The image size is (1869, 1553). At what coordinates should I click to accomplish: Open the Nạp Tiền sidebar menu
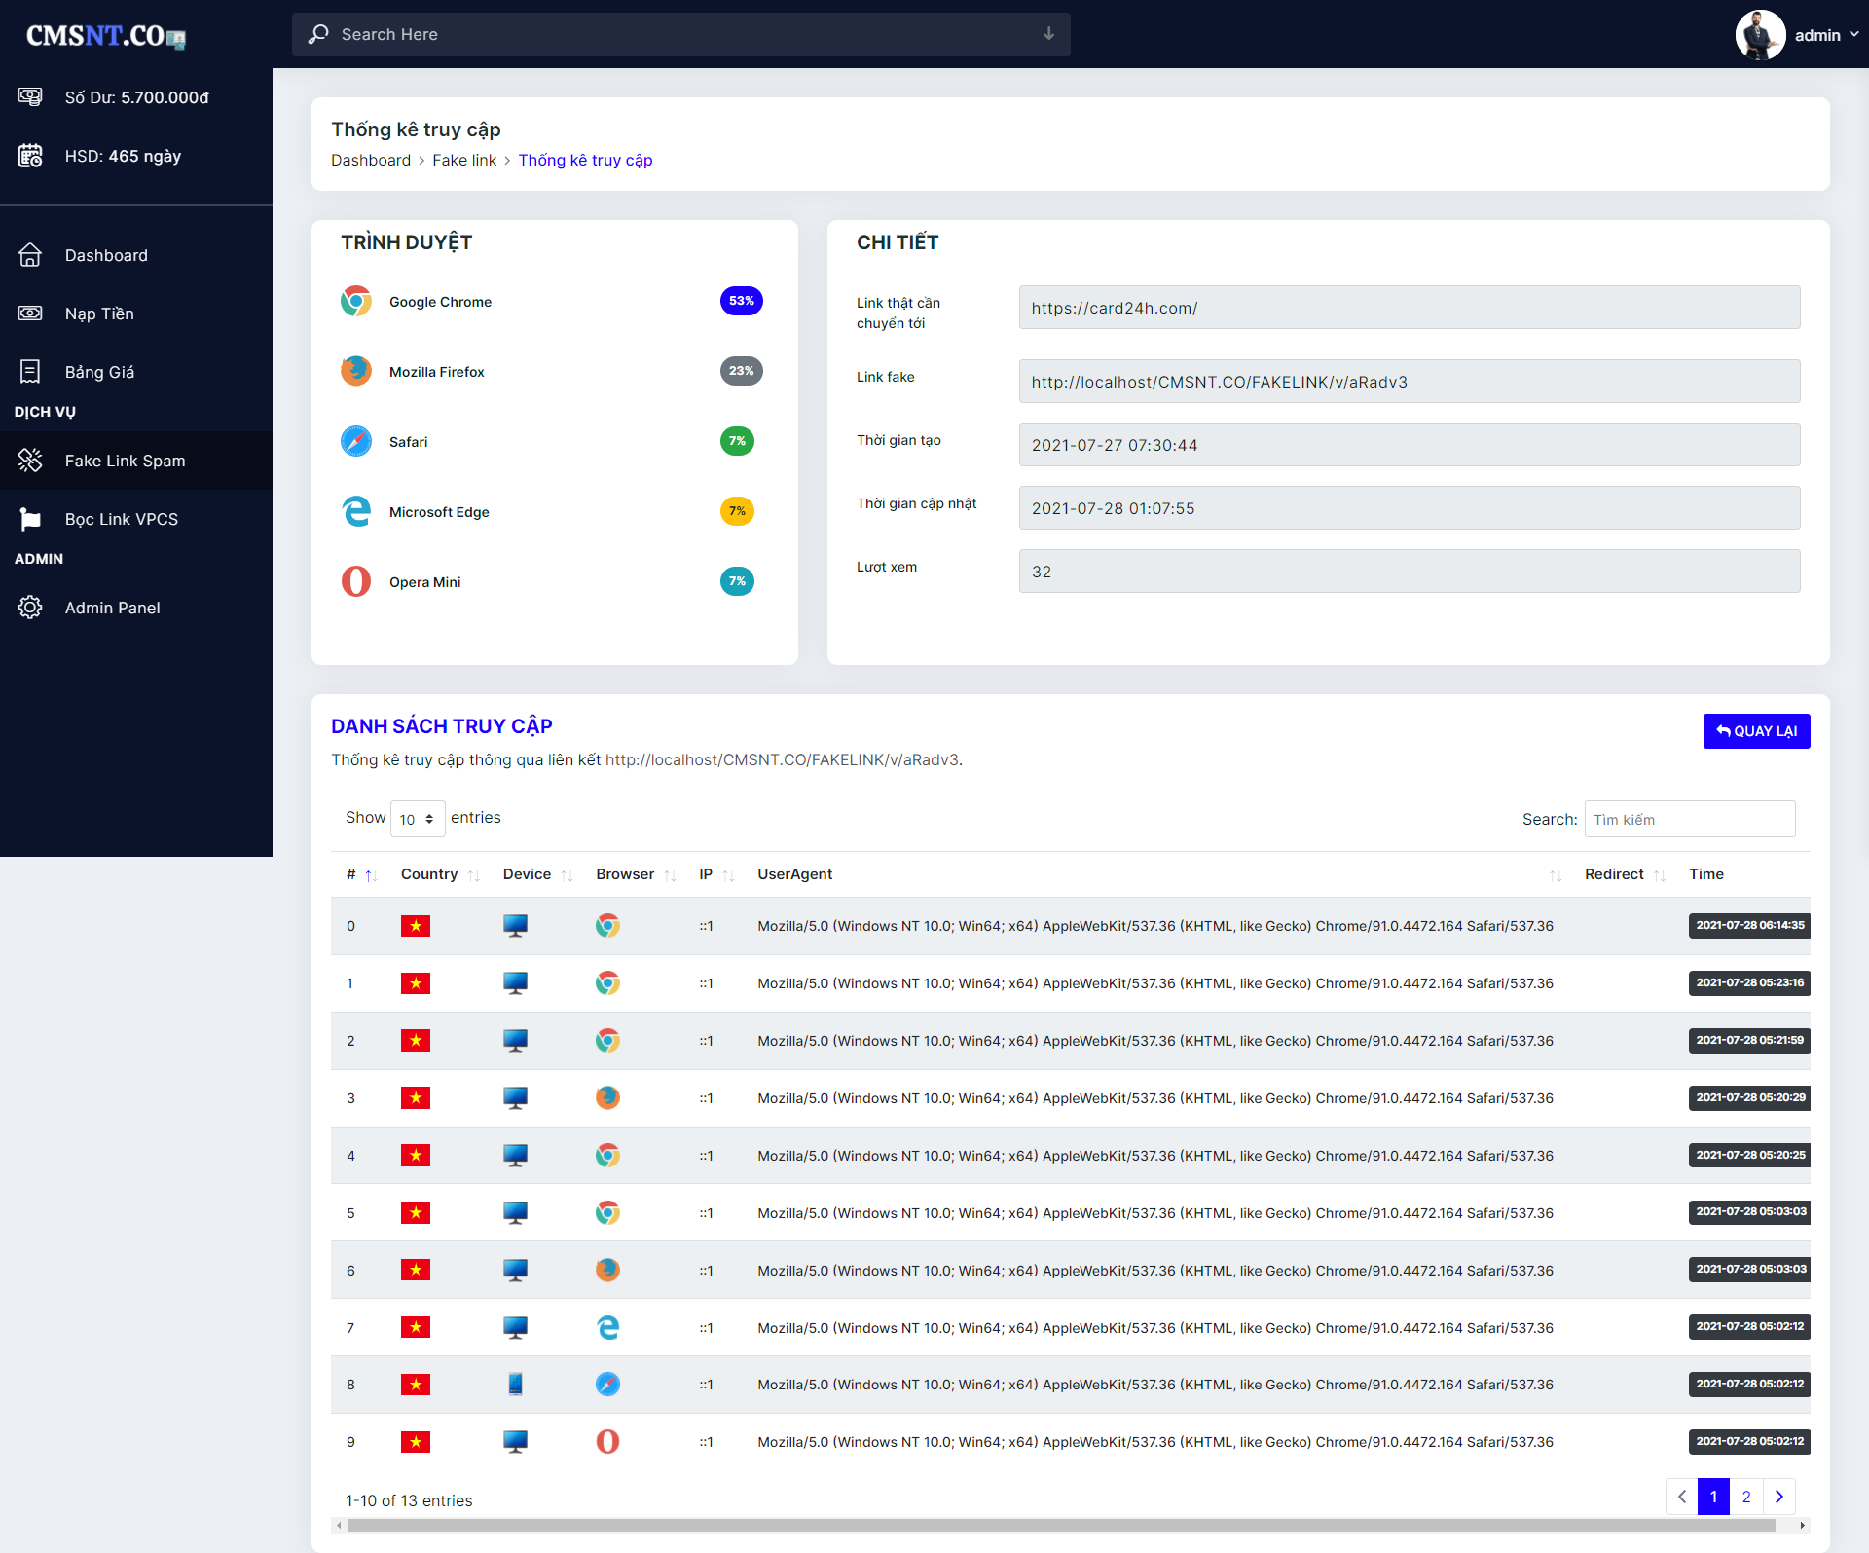pyautogui.click(x=99, y=314)
